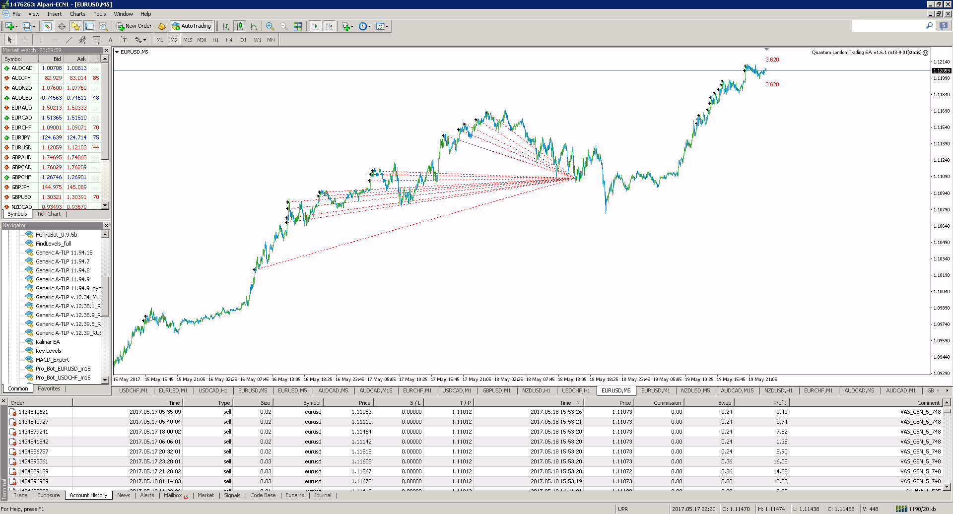Open the Charts menu

(x=77, y=14)
